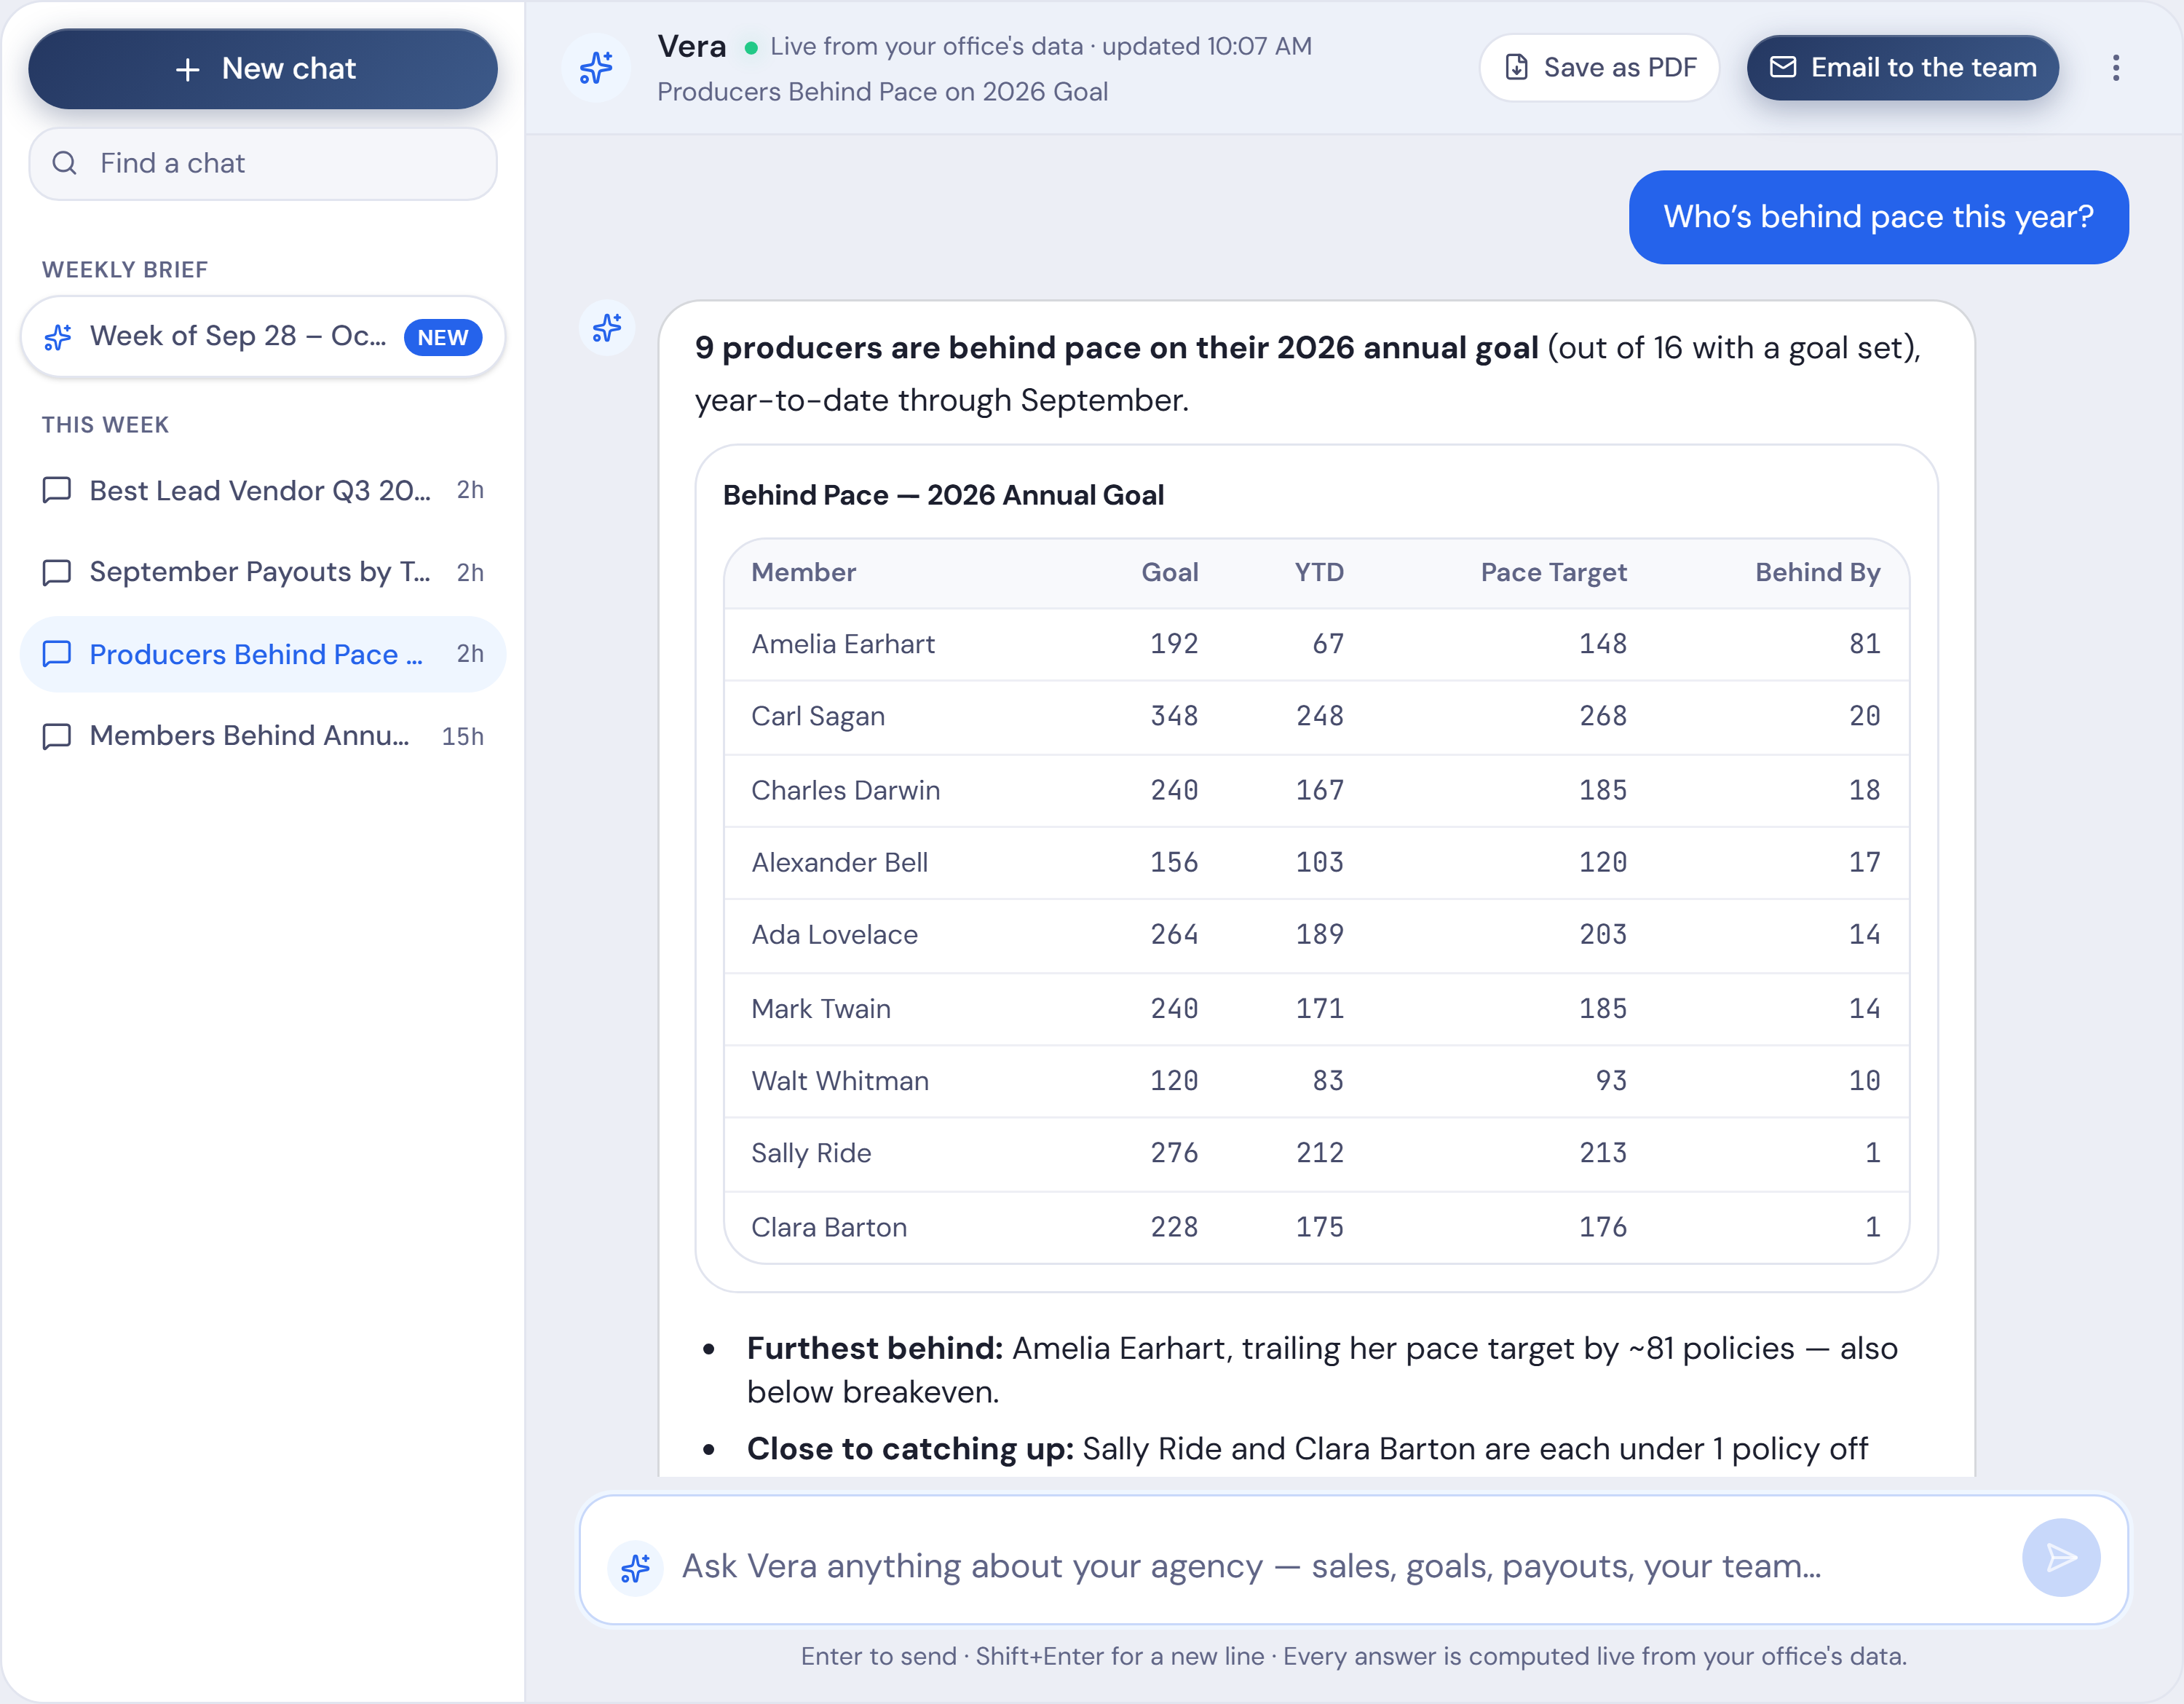
Task: Save the answer as PDF
Action: click(x=1599, y=67)
